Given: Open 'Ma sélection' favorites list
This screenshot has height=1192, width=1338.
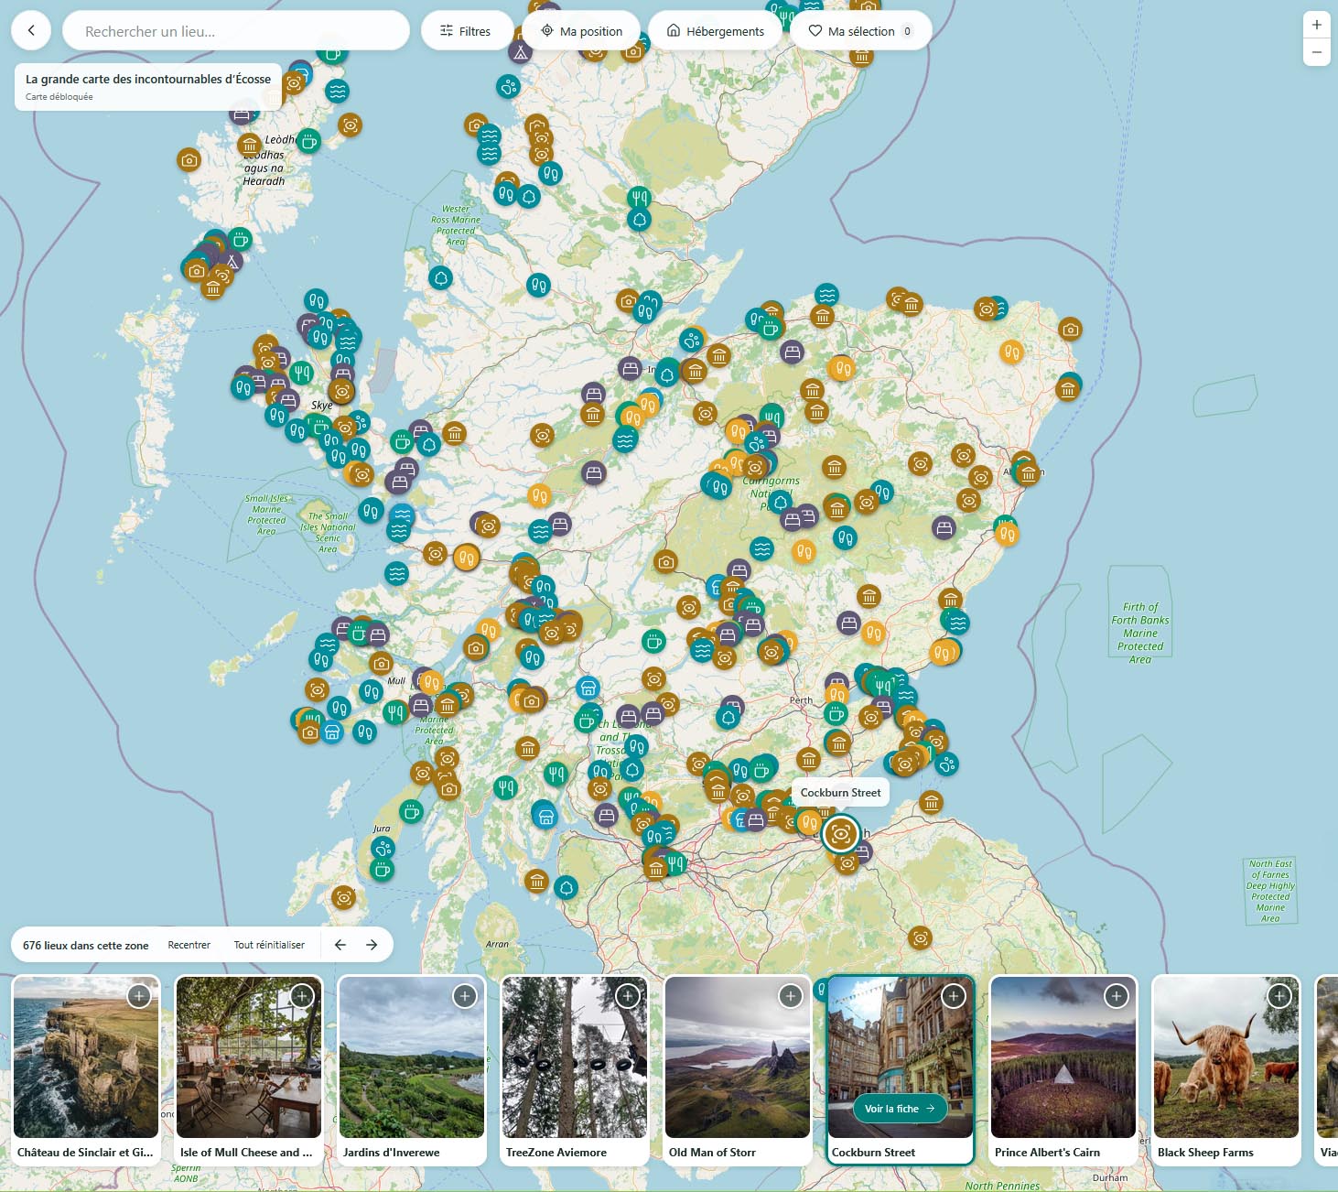Looking at the screenshot, I should (861, 31).
